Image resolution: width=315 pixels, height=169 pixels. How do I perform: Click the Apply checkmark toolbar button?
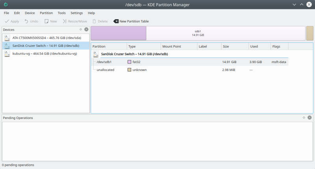click(x=7, y=21)
